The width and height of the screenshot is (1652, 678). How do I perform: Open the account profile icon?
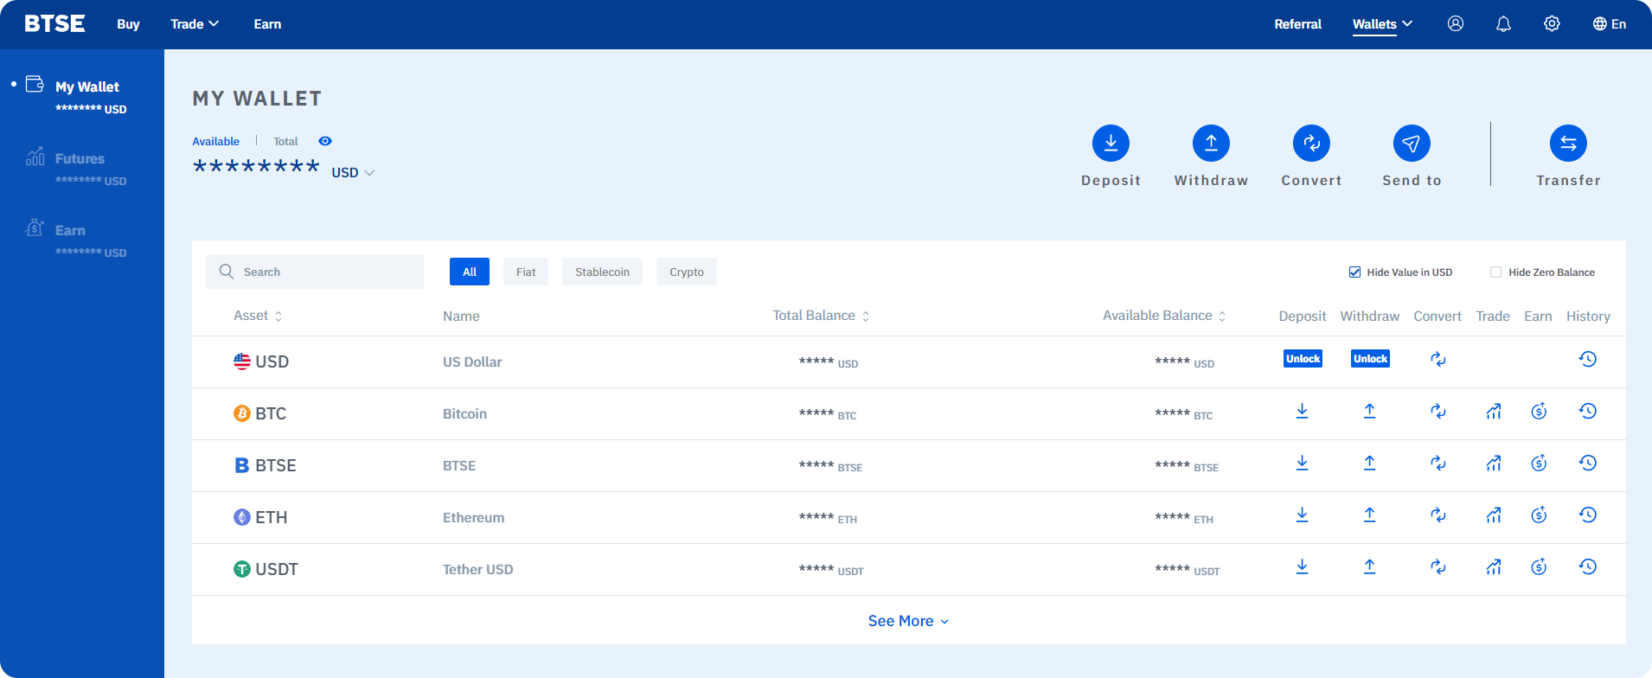[1456, 24]
